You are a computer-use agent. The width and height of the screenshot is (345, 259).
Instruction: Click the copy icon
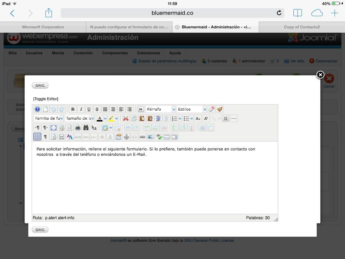coord(134,118)
